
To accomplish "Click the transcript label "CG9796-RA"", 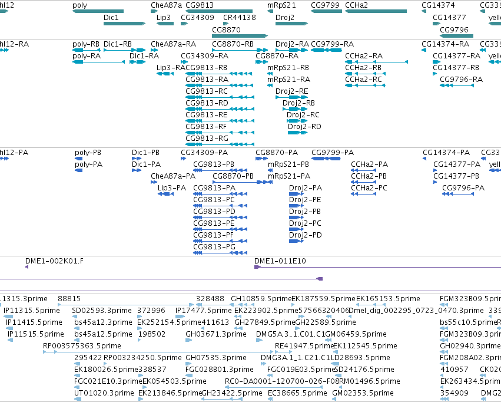I will 462,80.
